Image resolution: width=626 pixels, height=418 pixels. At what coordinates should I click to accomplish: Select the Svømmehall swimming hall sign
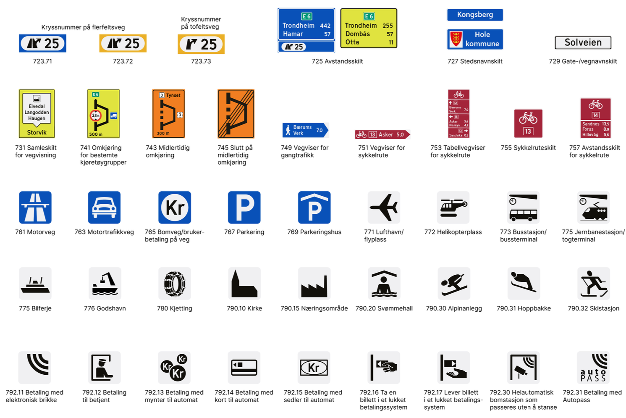point(384,284)
